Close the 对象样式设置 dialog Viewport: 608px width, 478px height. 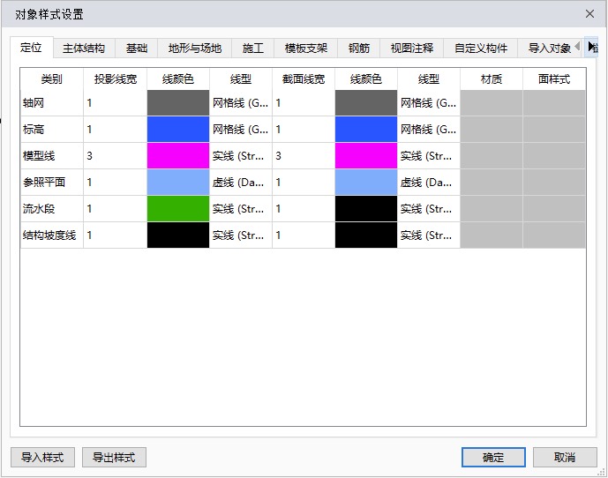589,14
